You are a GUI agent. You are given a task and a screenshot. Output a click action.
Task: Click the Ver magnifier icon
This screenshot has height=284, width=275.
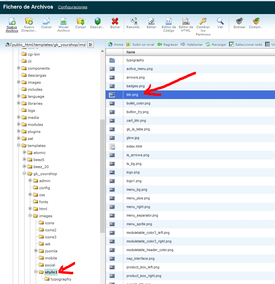coord(220,21)
